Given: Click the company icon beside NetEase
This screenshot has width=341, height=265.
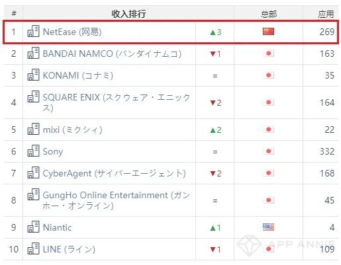Looking at the screenshot, I should pyautogui.click(x=33, y=31).
